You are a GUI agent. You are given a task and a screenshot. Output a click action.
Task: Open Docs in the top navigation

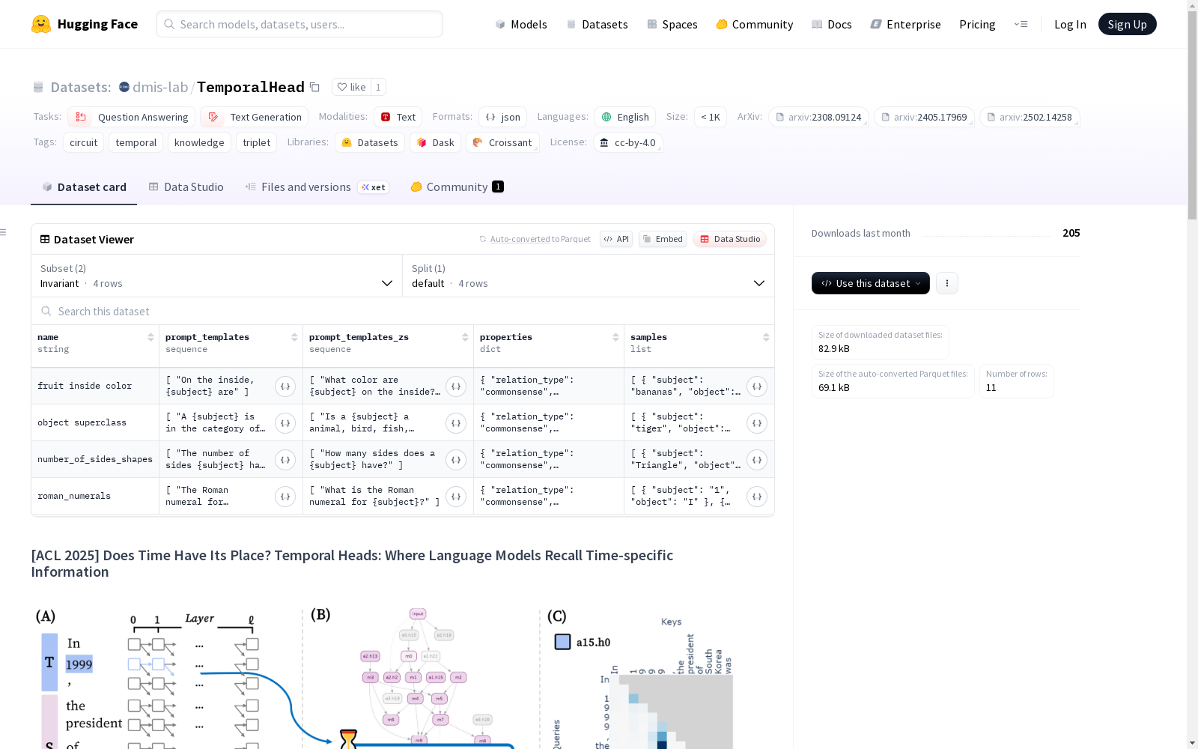[x=832, y=24]
